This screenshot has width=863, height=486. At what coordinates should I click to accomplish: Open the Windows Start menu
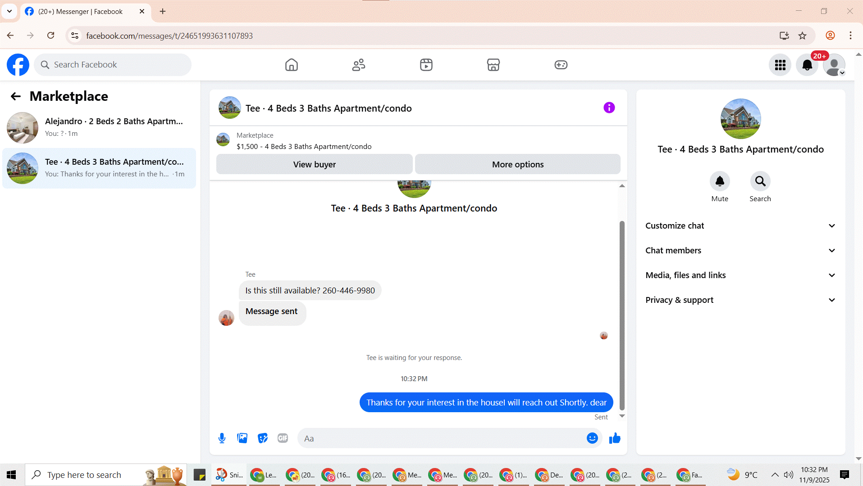[12, 475]
